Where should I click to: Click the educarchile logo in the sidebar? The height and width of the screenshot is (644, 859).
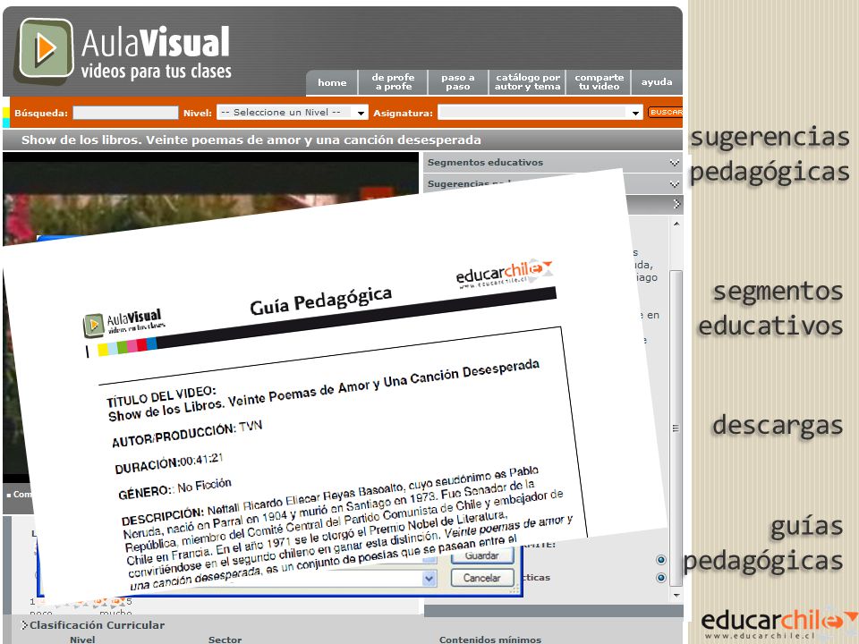click(x=778, y=623)
